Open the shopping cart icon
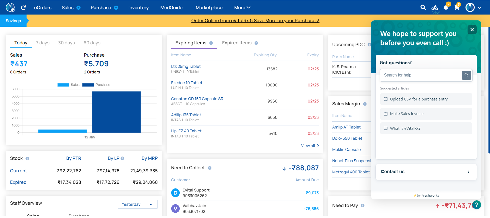This screenshot has width=490, height=218. pyautogui.click(x=457, y=7)
